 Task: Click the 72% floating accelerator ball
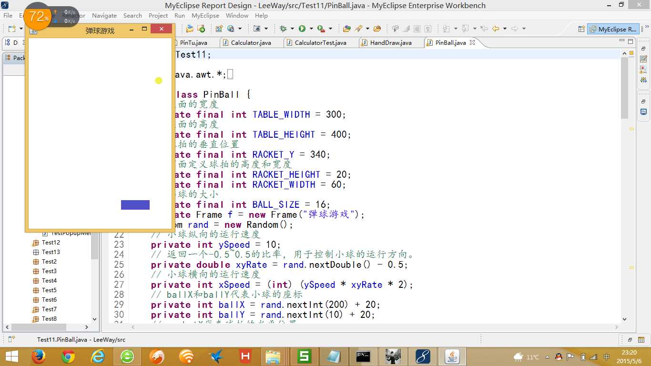pos(37,17)
